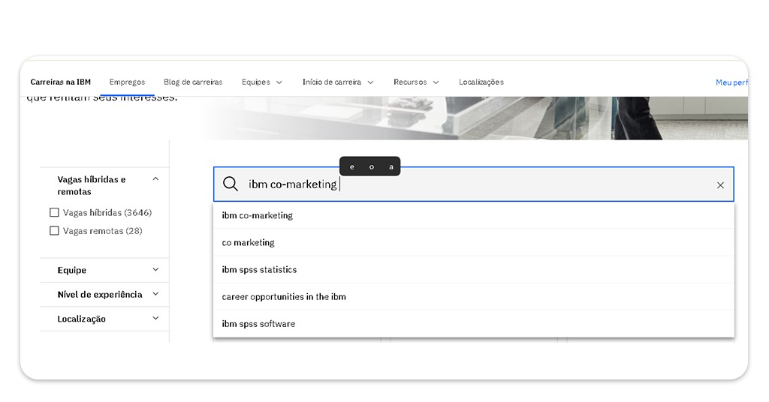The width and height of the screenshot is (769, 402).
Task: Open Blog de carreiras page
Action: (x=193, y=82)
